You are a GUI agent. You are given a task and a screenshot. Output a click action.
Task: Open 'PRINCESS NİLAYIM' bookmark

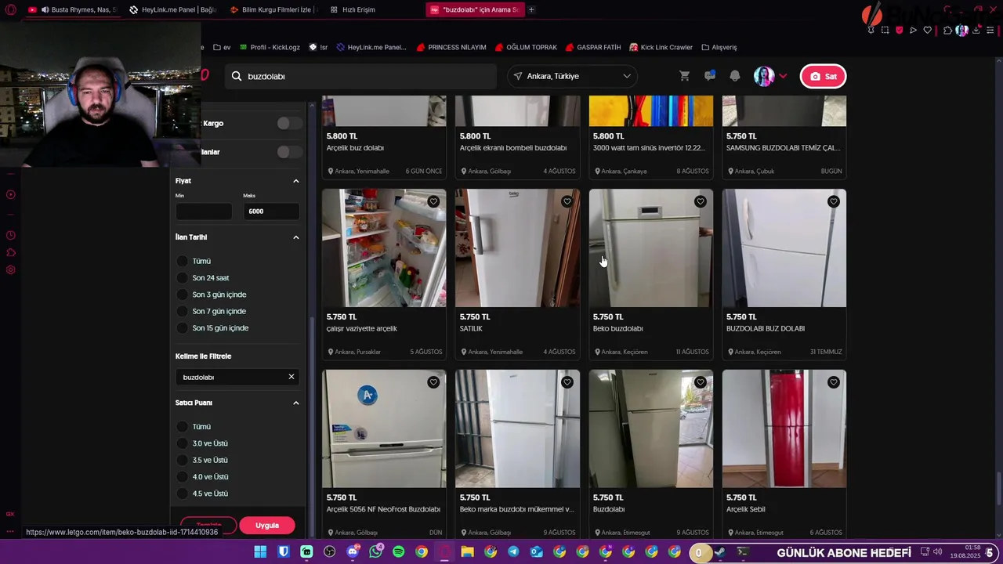451,47
